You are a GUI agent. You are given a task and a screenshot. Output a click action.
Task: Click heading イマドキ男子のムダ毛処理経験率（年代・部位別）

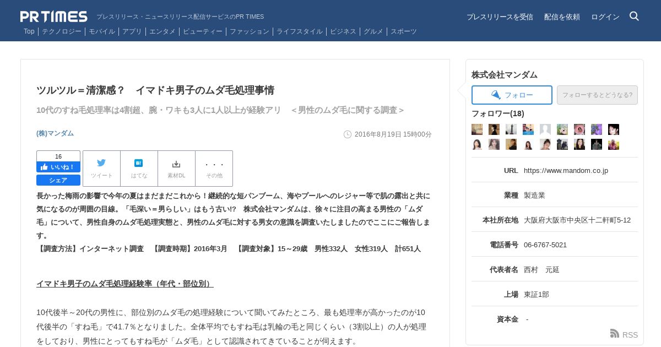pyautogui.click(x=125, y=284)
